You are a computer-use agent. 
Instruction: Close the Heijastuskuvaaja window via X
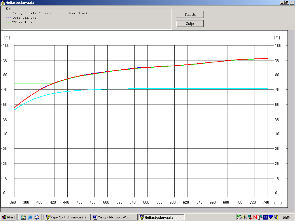pyautogui.click(x=292, y=3)
